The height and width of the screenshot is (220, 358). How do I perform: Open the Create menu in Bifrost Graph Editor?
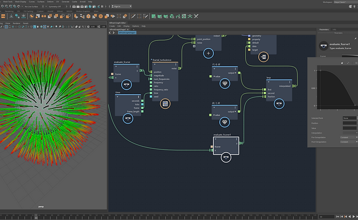point(112,26)
